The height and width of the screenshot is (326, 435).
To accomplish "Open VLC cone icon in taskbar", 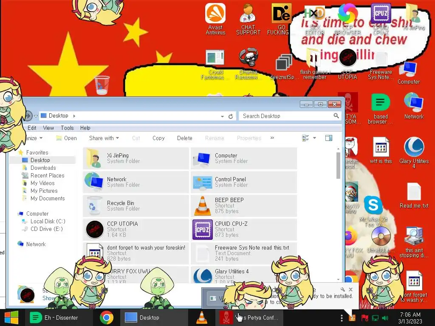I will tap(202, 318).
